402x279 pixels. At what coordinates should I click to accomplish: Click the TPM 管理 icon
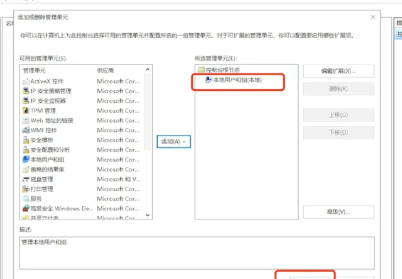pyautogui.click(x=26, y=110)
